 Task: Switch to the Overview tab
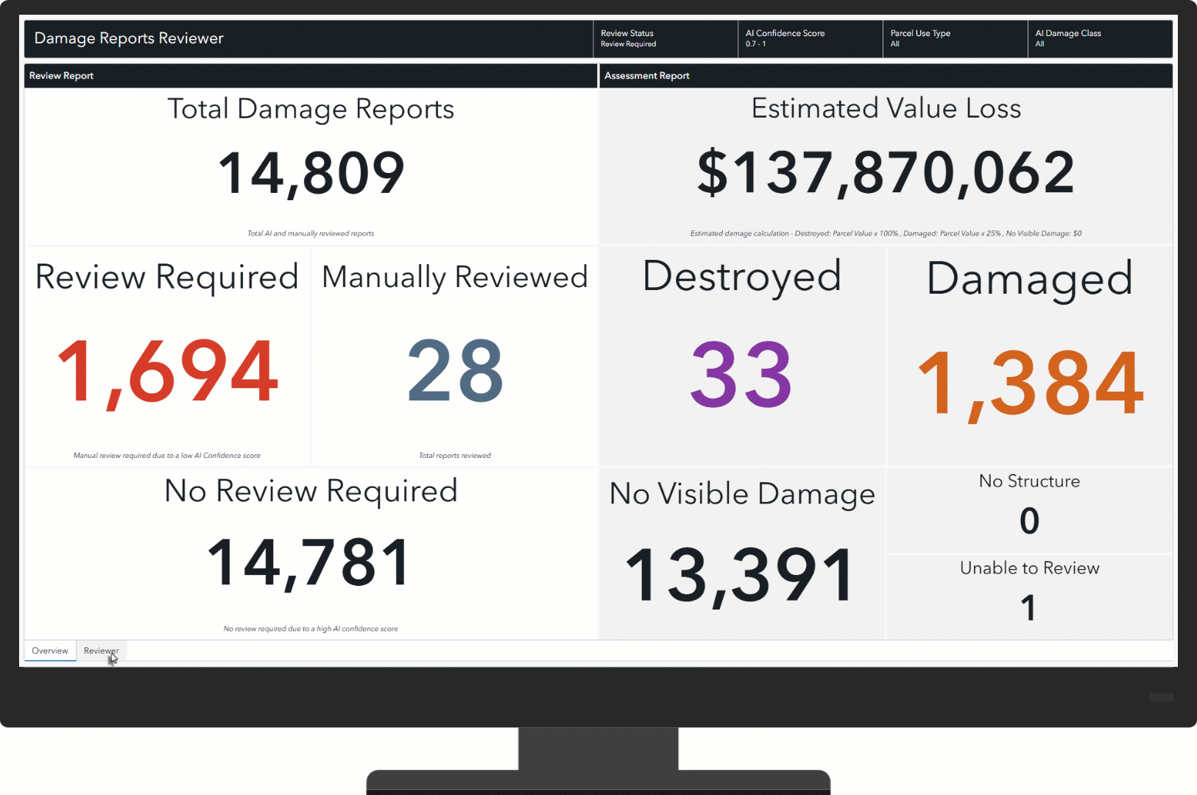pyautogui.click(x=50, y=651)
